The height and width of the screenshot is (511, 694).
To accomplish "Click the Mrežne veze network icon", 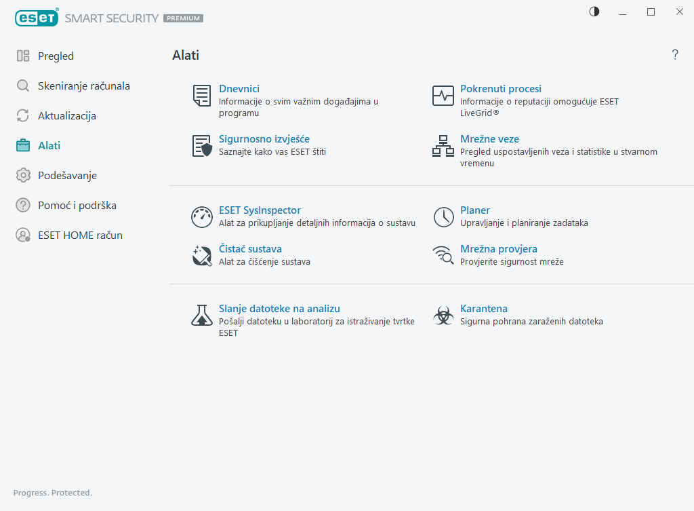I will (x=443, y=146).
